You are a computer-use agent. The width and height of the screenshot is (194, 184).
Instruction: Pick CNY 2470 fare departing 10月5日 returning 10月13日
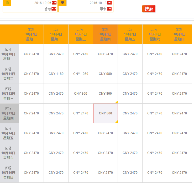(x=81, y=113)
